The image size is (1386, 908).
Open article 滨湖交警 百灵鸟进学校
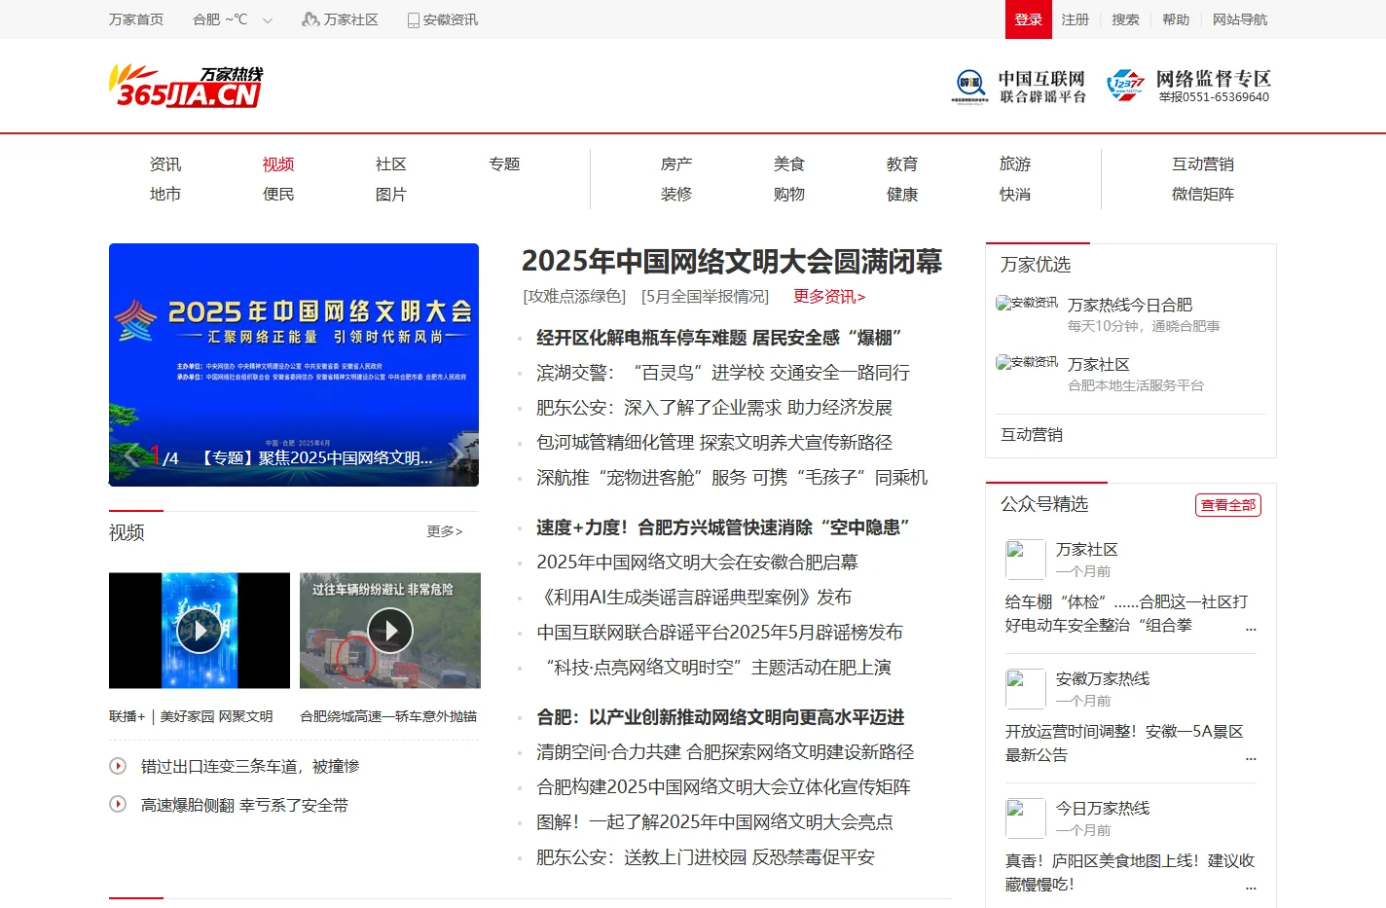pos(723,373)
